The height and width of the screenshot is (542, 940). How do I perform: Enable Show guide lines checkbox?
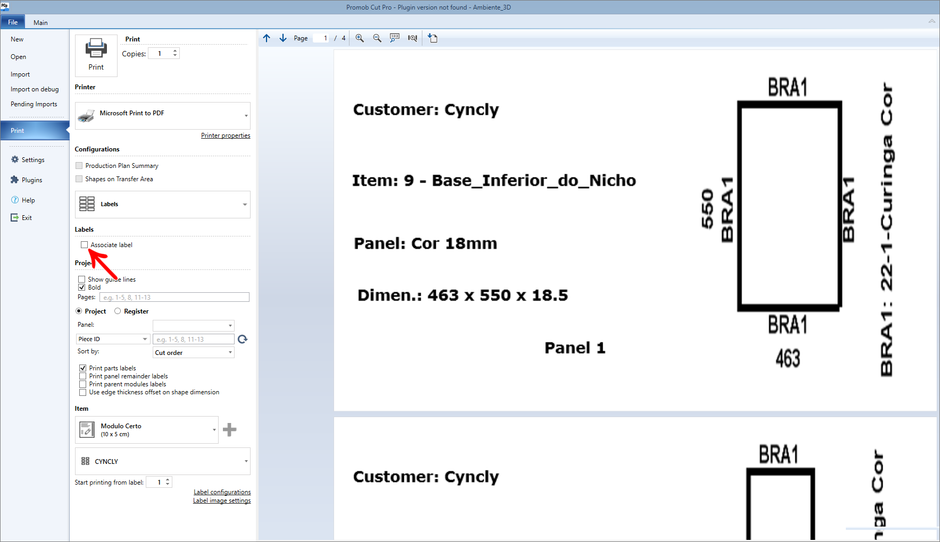[x=81, y=280]
